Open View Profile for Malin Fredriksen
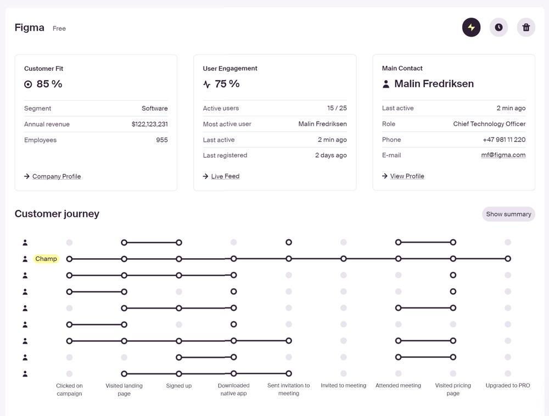The width and height of the screenshot is (549, 416). tap(407, 176)
